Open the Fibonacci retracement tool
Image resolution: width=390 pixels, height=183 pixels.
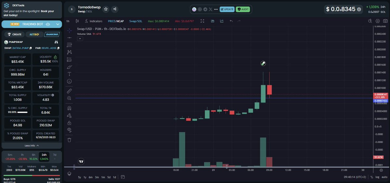(69, 45)
